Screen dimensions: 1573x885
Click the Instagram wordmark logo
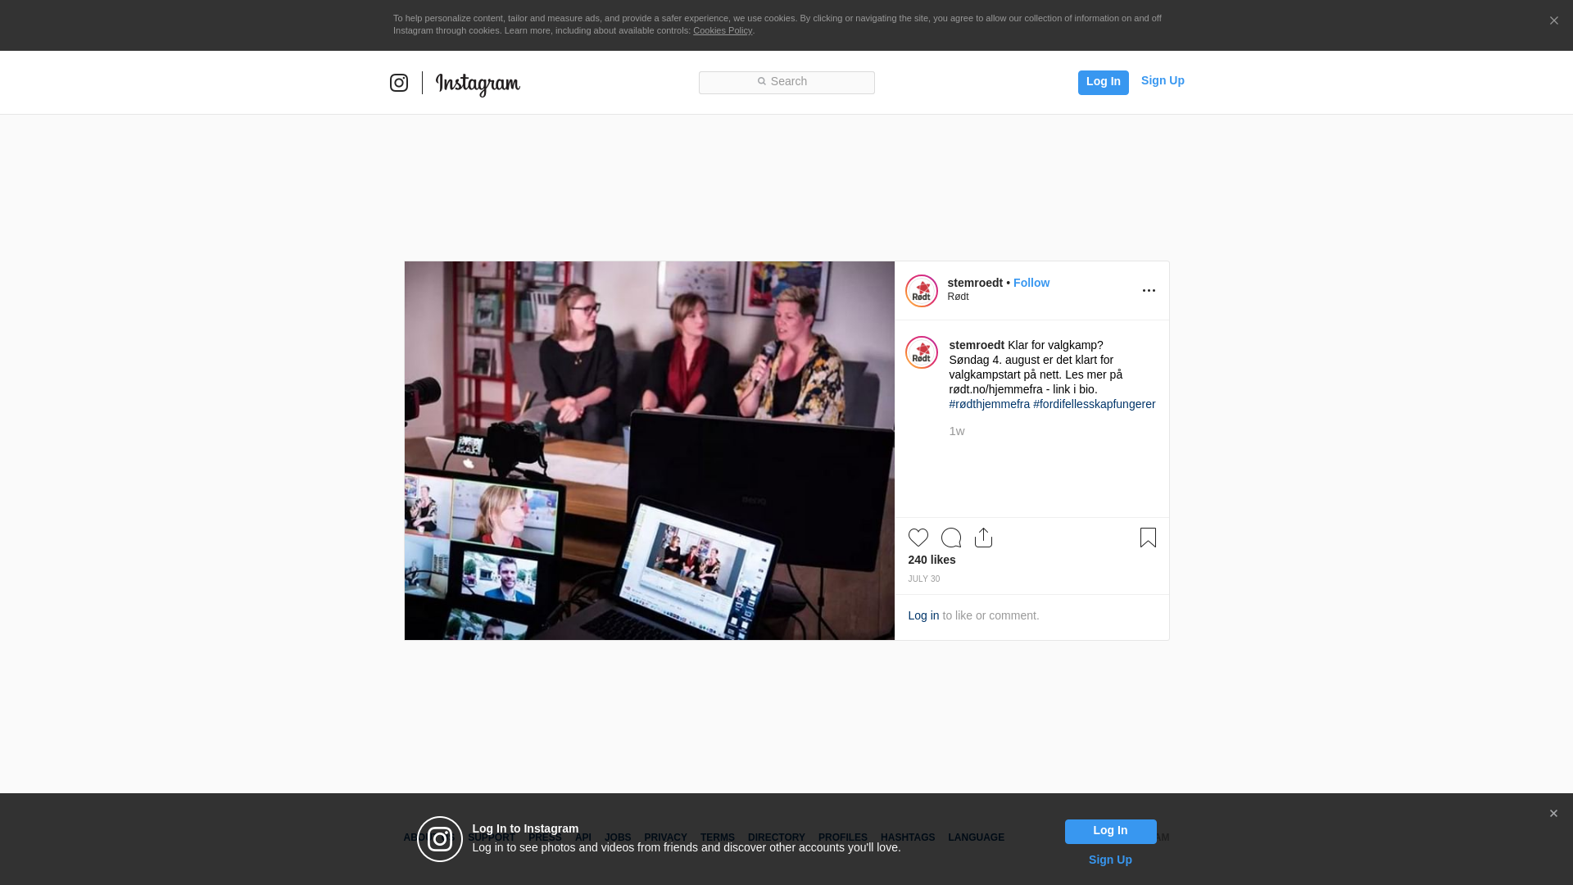point(478,84)
